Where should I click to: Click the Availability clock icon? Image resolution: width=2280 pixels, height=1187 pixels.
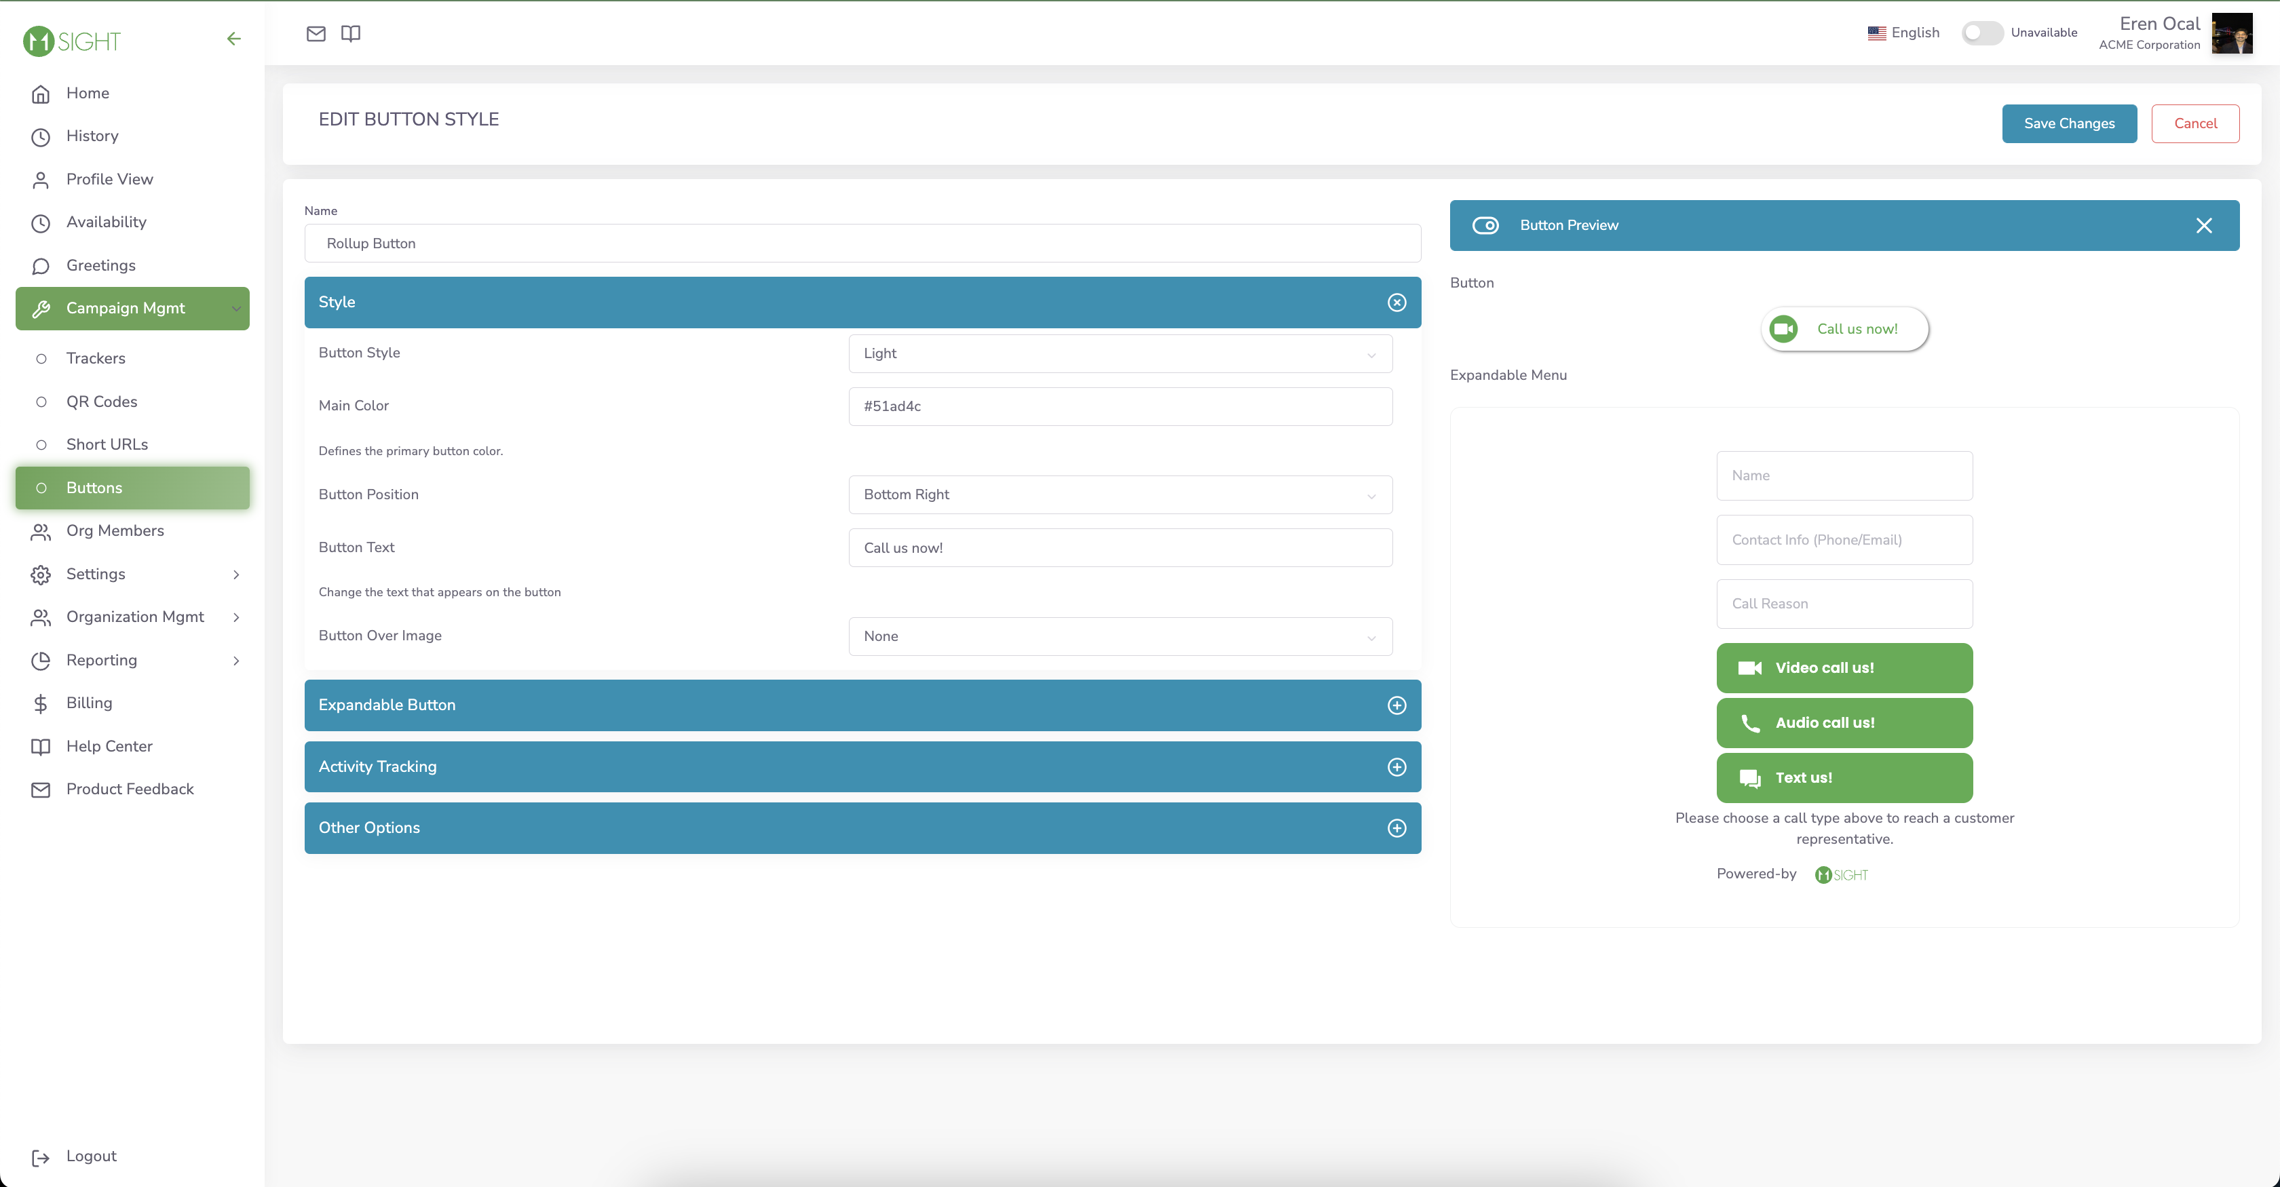point(41,223)
